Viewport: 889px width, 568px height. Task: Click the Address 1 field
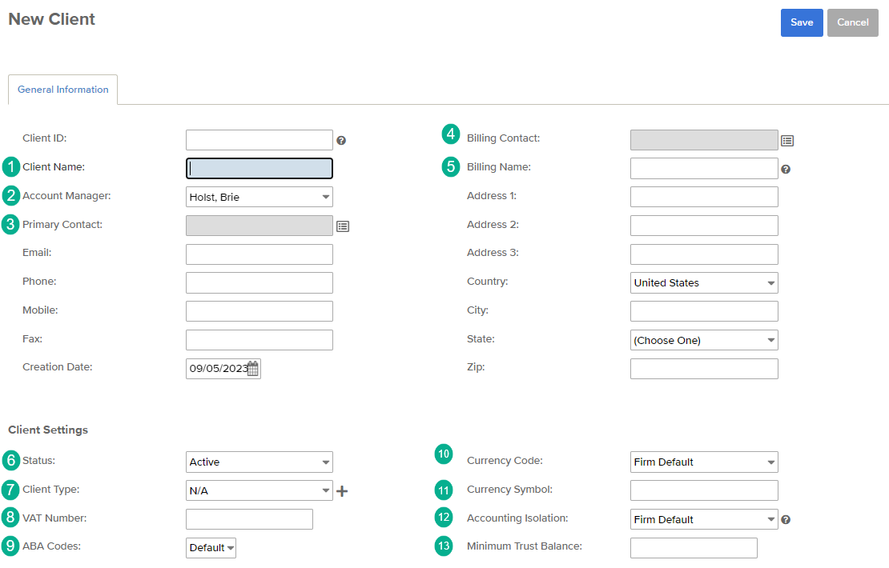[704, 197]
